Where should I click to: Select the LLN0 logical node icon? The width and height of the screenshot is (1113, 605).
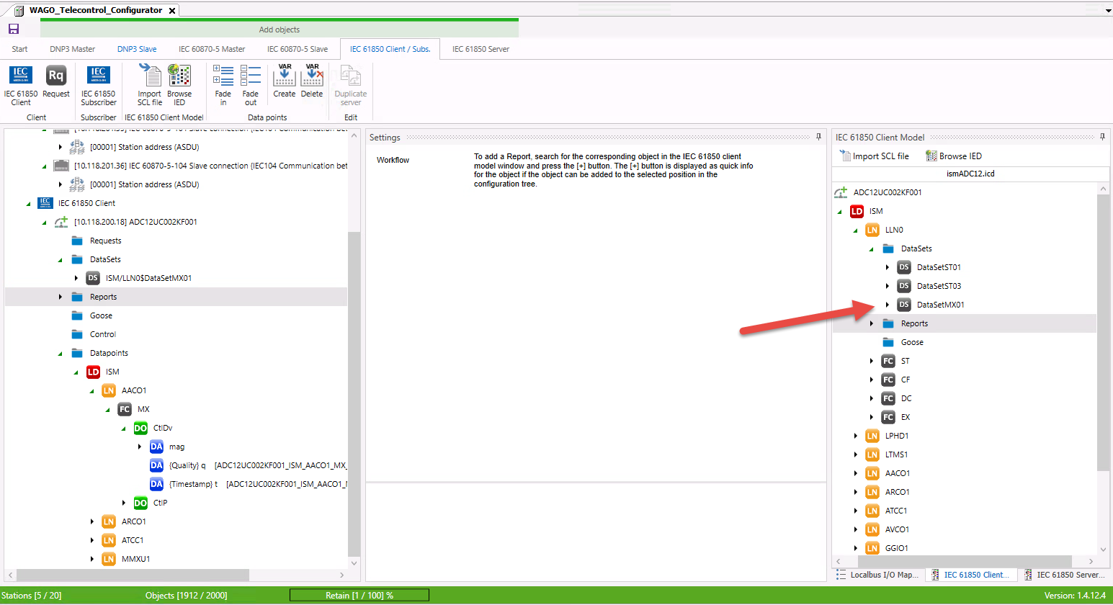pos(872,230)
